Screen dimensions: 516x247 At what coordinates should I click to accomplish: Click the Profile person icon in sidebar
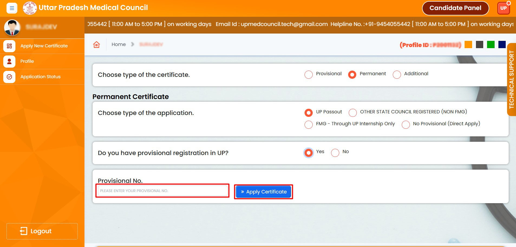pyautogui.click(x=9, y=61)
